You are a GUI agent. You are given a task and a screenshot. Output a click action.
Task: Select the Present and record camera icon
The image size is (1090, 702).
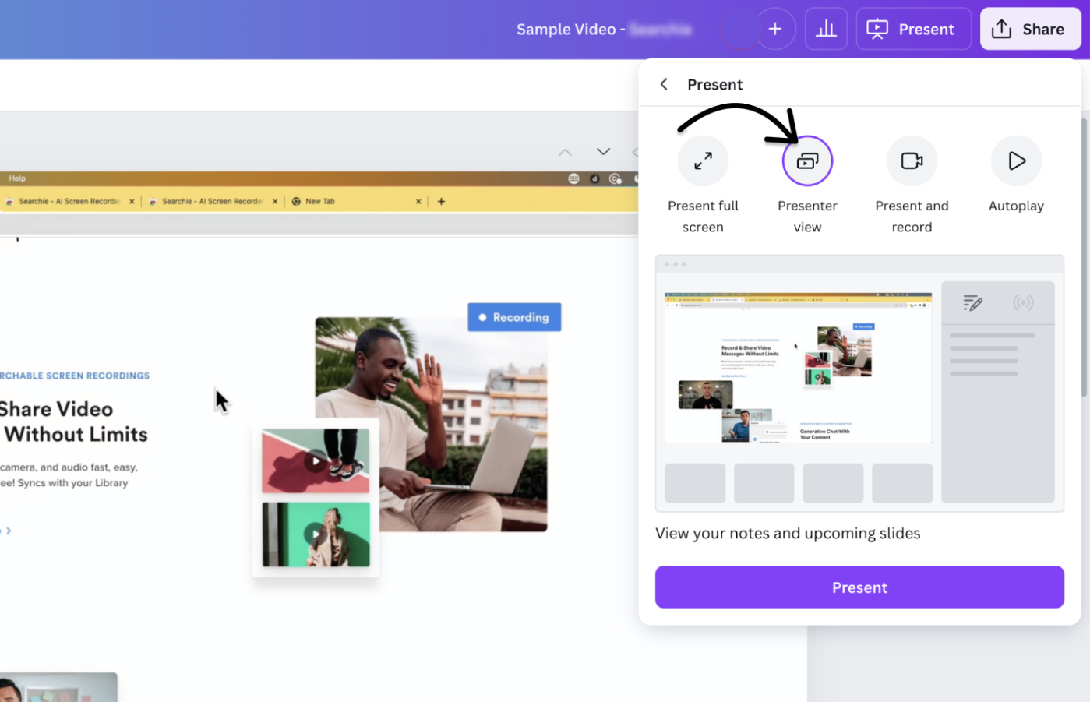(x=912, y=161)
